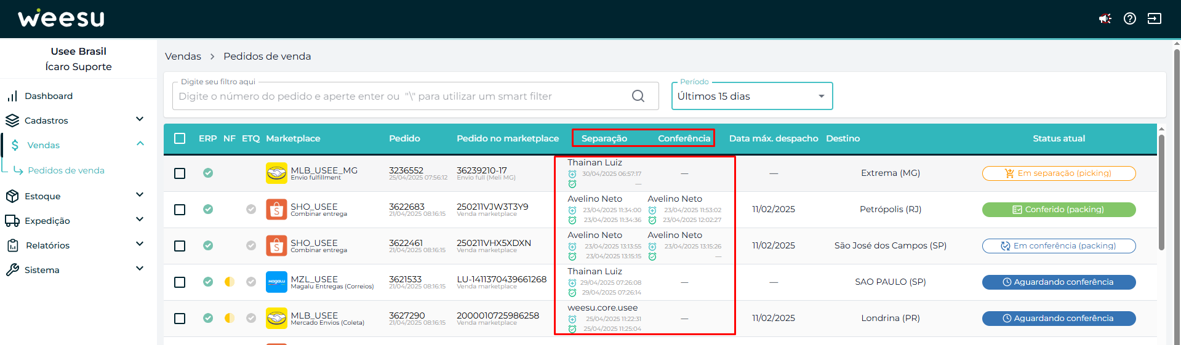Click Mercado Livre icon for order 3627290
This screenshot has width=1181, height=345.
tap(276, 318)
